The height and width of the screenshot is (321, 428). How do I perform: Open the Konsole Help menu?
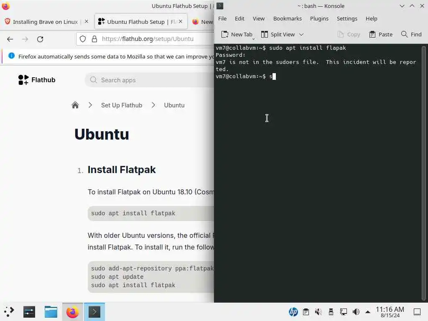click(371, 18)
